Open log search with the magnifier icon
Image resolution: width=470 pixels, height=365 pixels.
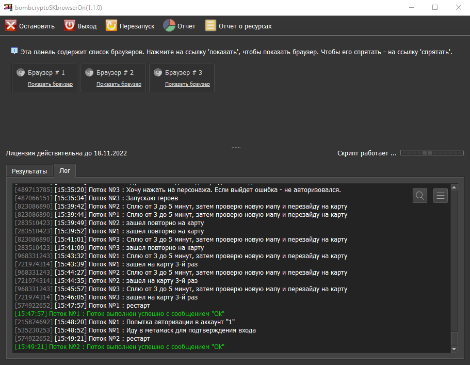(420, 196)
